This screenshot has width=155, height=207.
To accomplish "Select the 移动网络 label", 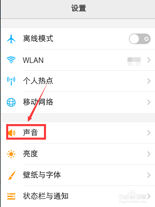I will [x=38, y=102].
